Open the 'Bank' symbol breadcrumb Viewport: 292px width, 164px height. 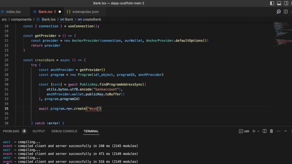69,19
